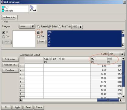Click MDT cell value 9.60

(98, 70)
